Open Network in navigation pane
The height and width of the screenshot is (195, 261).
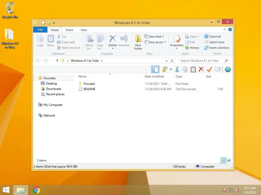click(x=47, y=116)
